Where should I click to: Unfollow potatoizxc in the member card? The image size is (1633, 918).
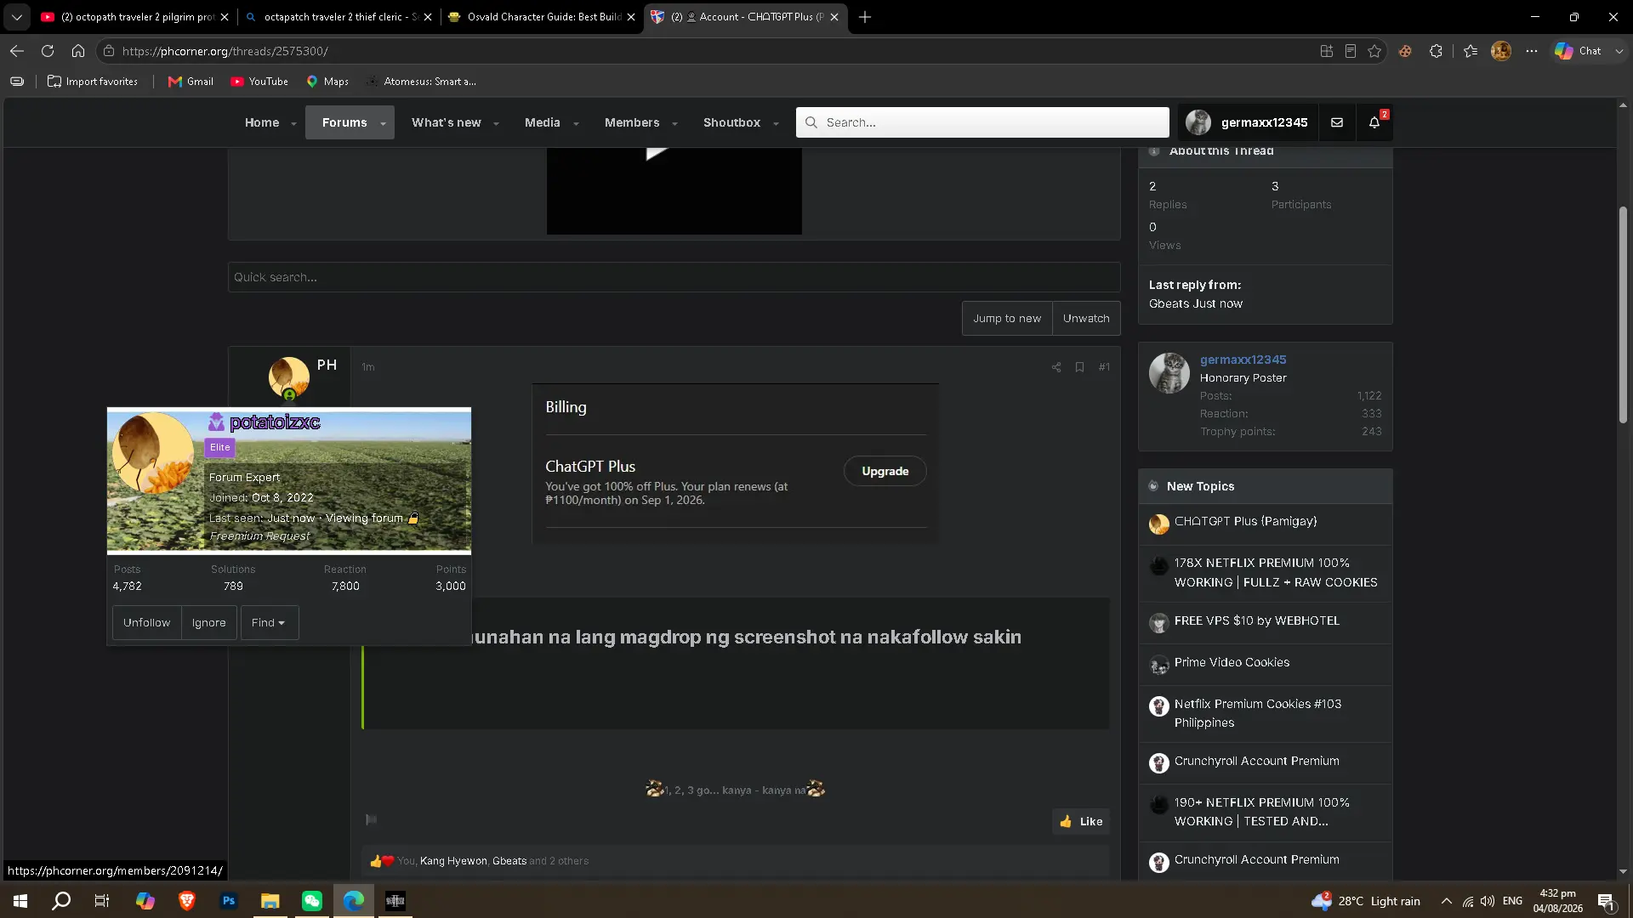point(146,623)
